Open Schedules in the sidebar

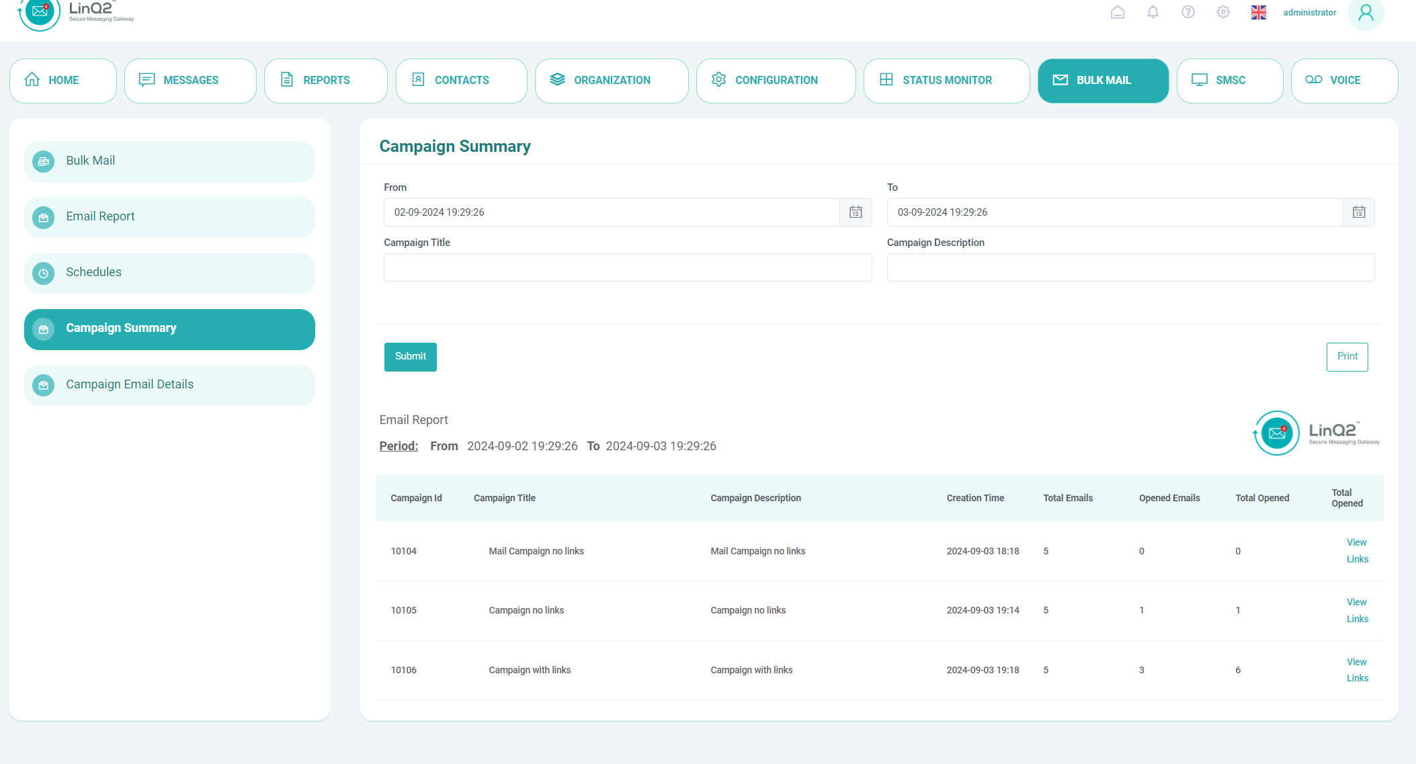(x=169, y=273)
